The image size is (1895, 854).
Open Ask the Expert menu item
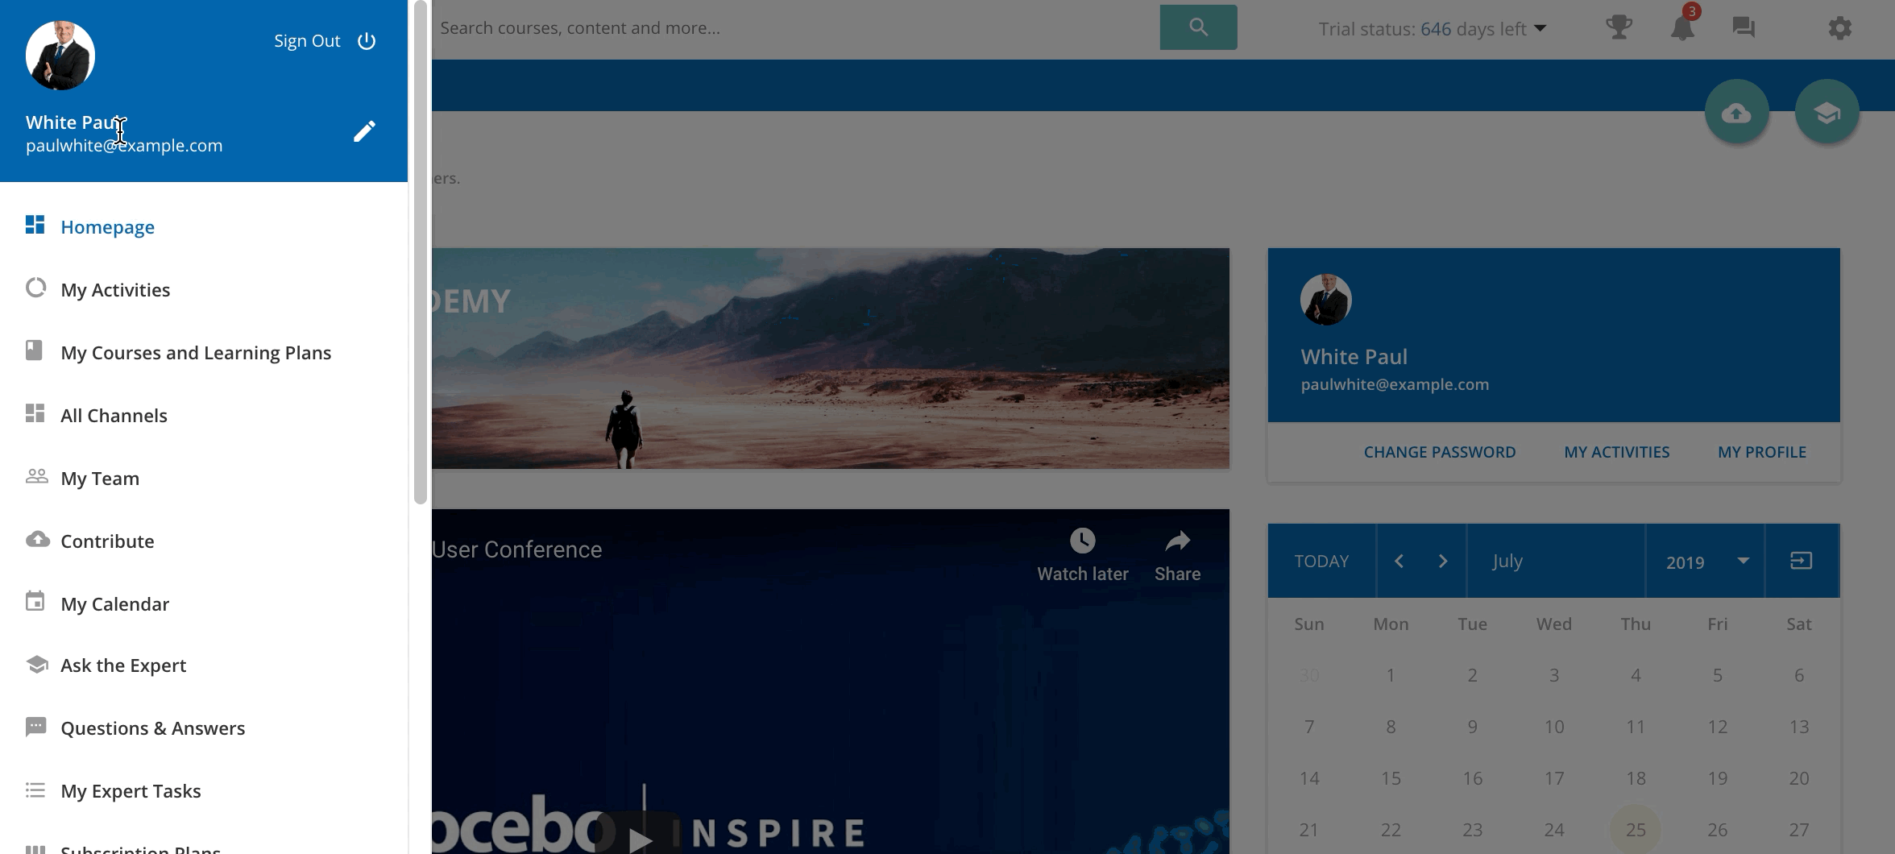pyautogui.click(x=123, y=665)
